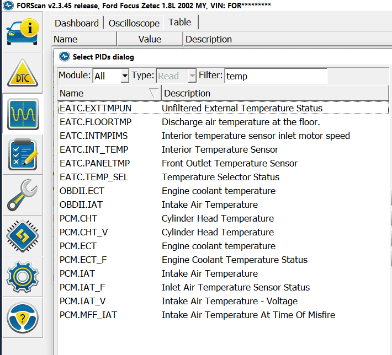Click the Description header of main table

point(288,39)
